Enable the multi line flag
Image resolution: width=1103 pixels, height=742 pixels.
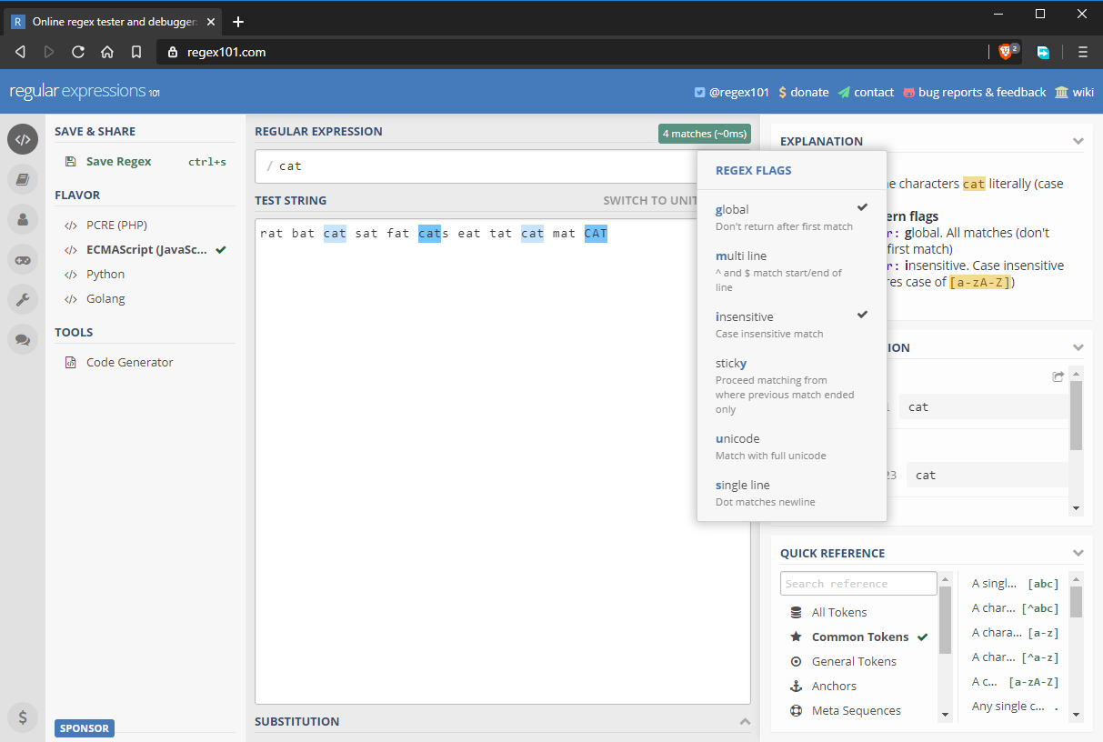(790, 270)
